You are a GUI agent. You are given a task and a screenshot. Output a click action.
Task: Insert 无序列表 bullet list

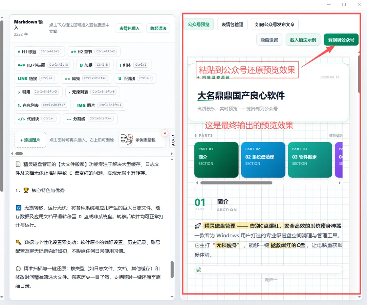coord(92,92)
